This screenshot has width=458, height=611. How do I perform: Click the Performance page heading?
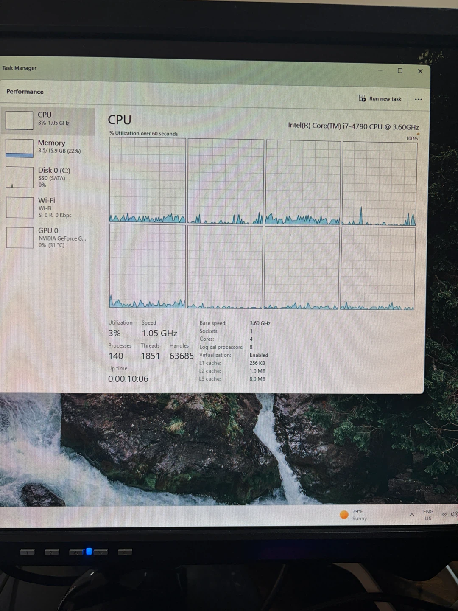(x=25, y=91)
